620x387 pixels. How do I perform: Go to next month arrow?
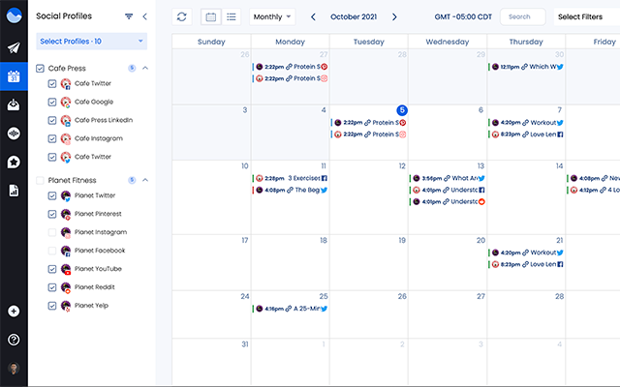pos(394,17)
